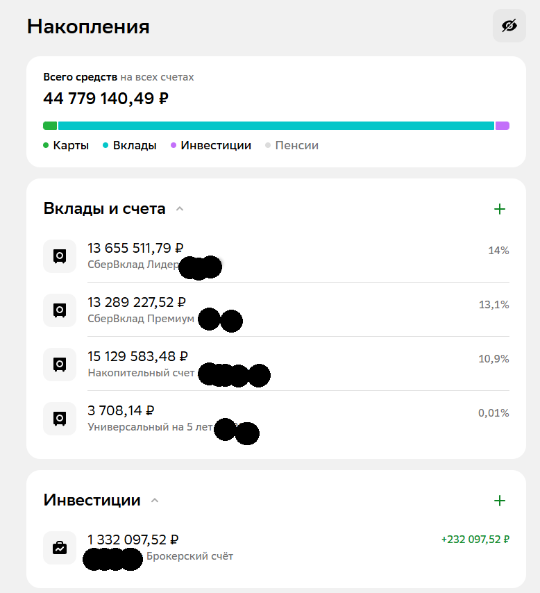
Task: Click the СберВклад Лидер safe icon
Action: [x=60, y=256]
